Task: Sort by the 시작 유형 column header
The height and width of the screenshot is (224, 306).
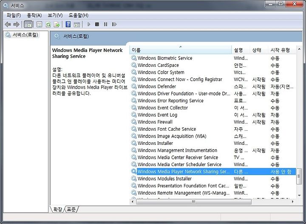Action: pos(282,50)
